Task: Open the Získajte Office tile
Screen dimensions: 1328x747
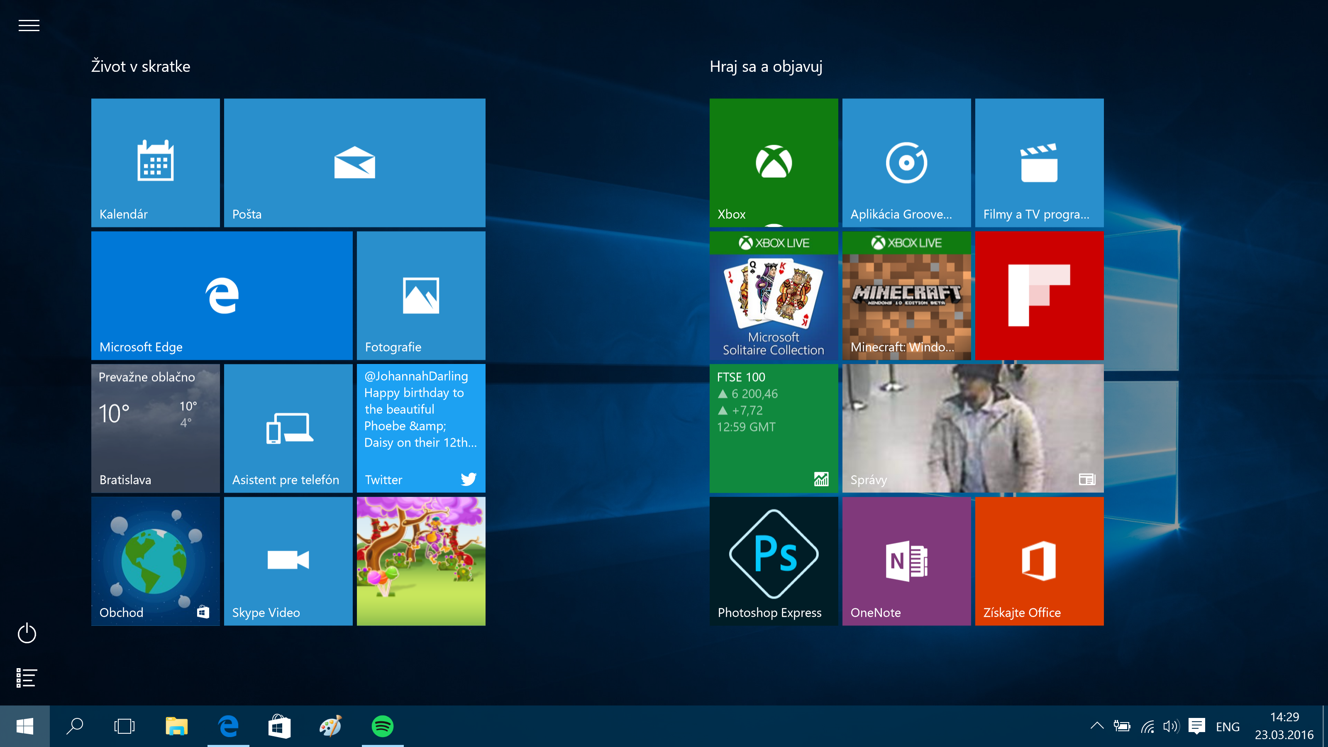Action: click(x=1039, y=561)
